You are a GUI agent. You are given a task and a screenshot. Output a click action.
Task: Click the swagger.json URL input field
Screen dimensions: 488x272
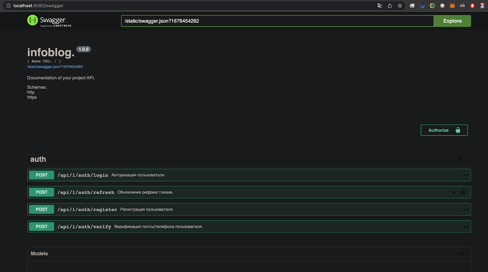(277, 21)
